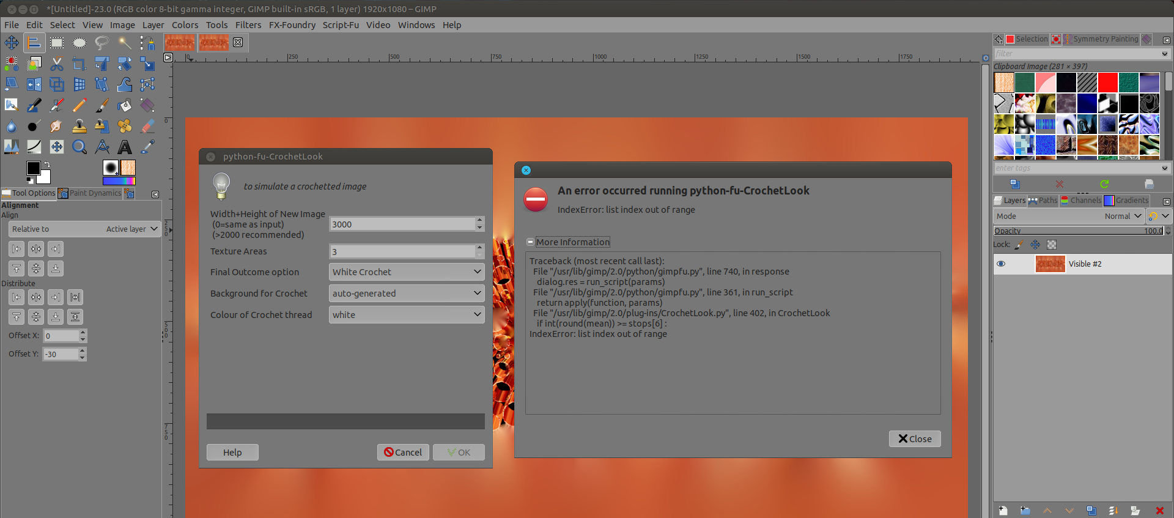Select the Warp Transform wave tool

(x=125, y=84)
